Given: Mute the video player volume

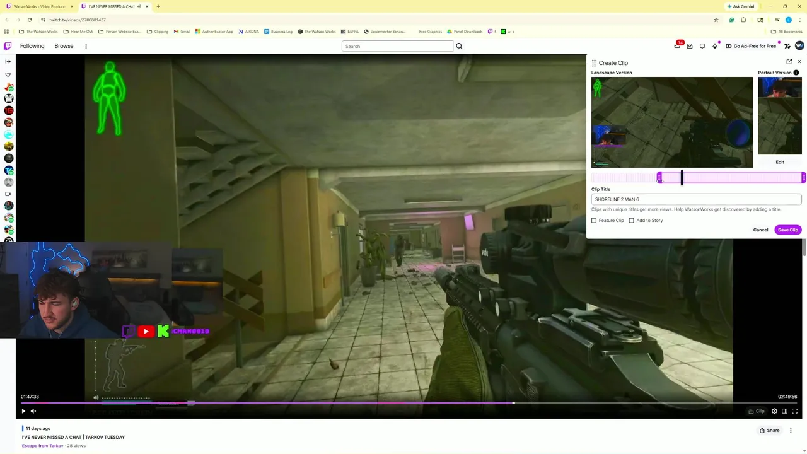Looking at the screenshot, I should (x=33, y=411).
